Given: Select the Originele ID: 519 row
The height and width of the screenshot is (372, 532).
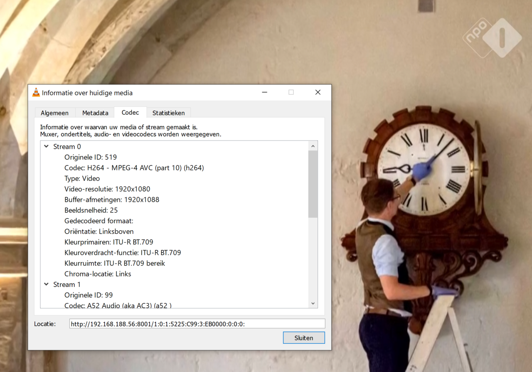Looking at the screenshot, I should 91,157.
